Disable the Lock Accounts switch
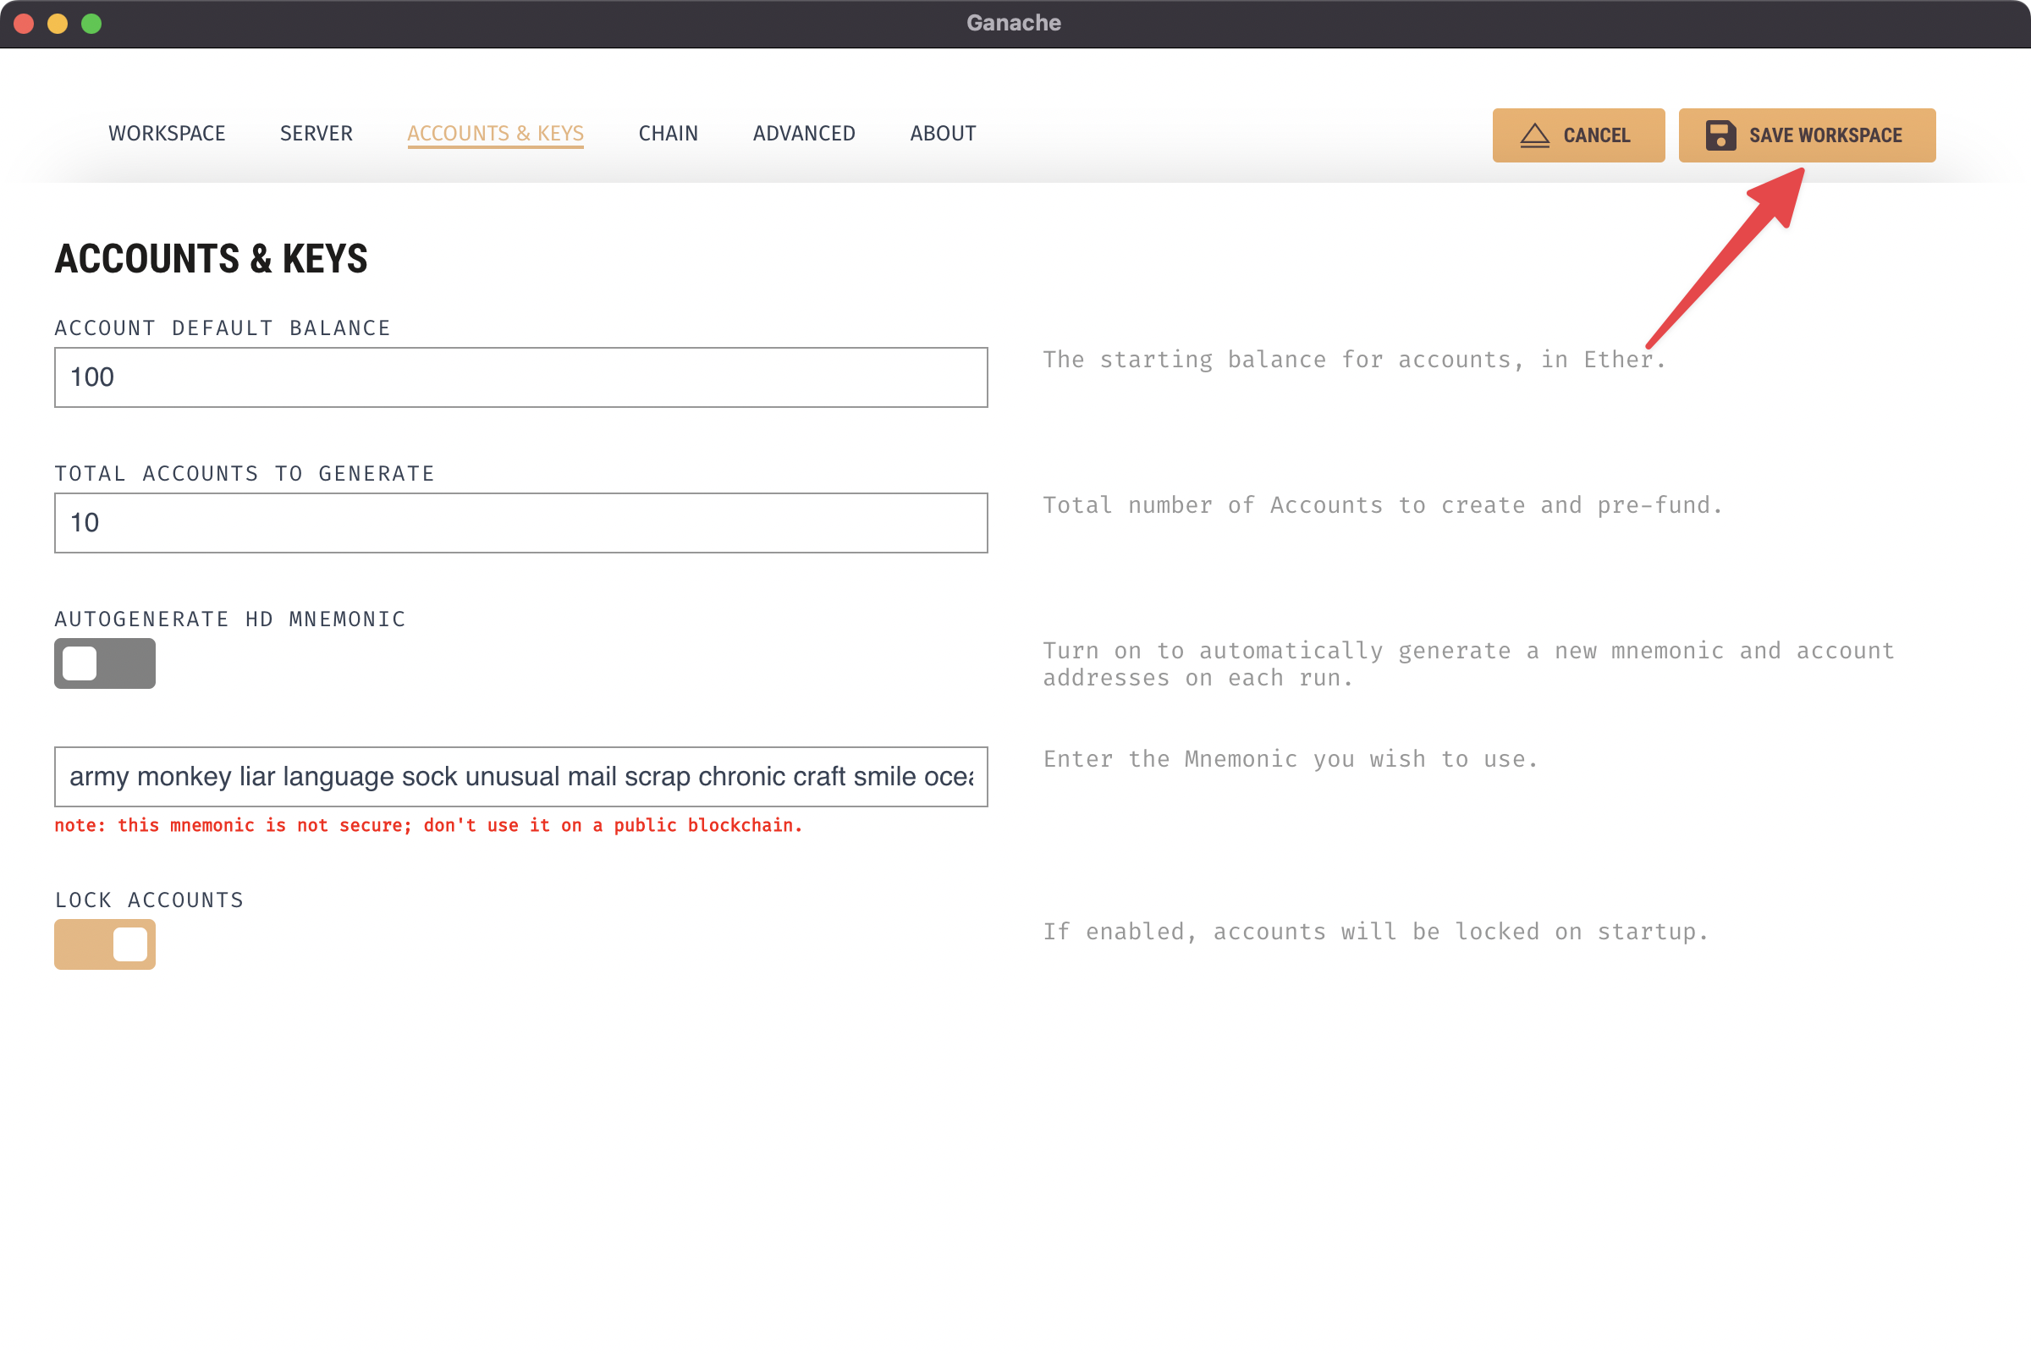2031x1354 pixels. tap(104, 944)
